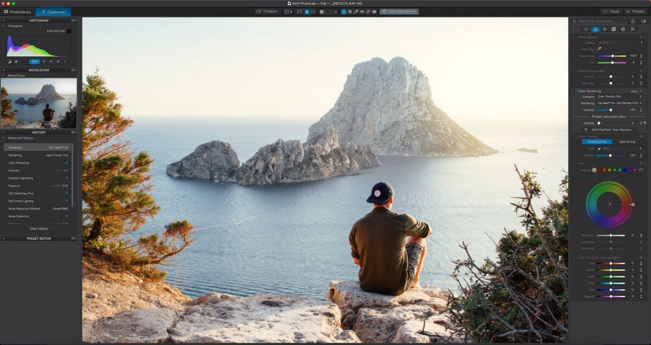This screenshot has height=345, width=651.
Task: Select Simple toning mode
Action: (x=596, y=142)
